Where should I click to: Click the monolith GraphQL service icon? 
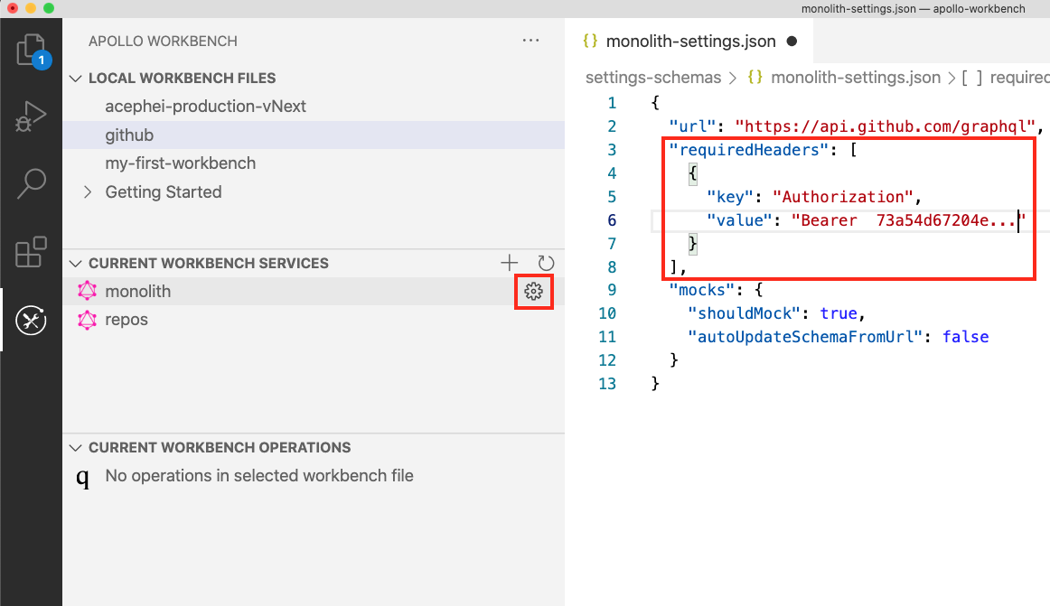tap(87, 292)
